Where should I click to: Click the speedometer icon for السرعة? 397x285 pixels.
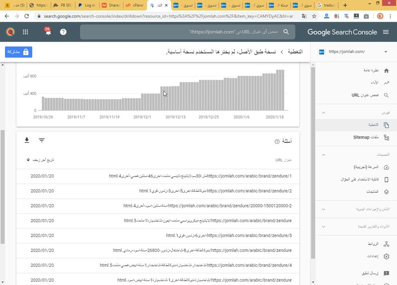(387, 167)
